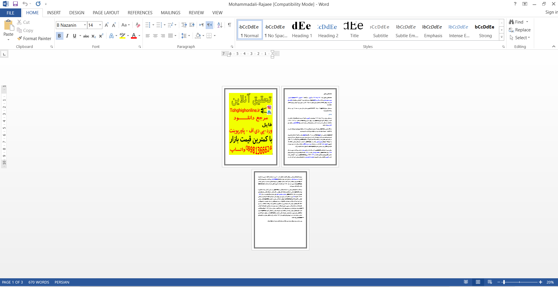
Task: Open Bullets list dropdown arrow
Action: [153, 25]
